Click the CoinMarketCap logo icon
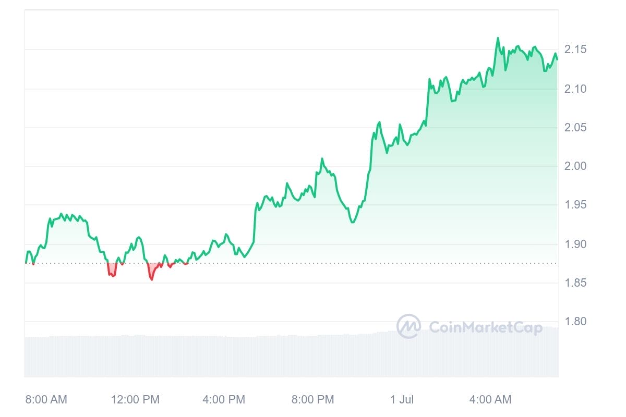Image resolution: width=626 pixels, height=417 pixels. tap(408, 326)
